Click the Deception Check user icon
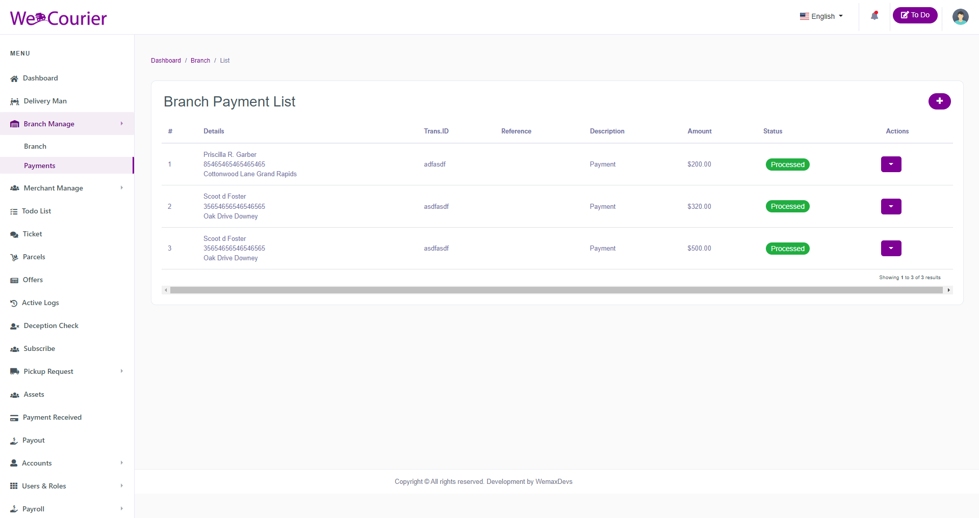The height and width of the screenshot is (518, 979). (x=15, y=326)
